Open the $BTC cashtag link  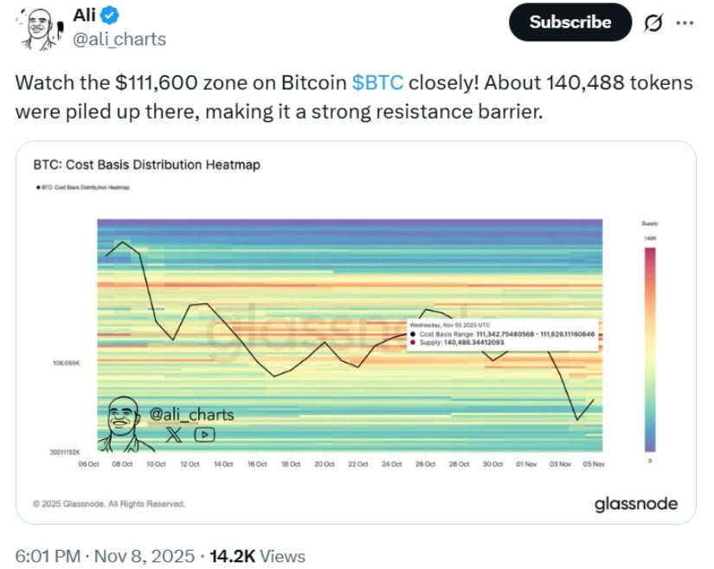coord(377,83)
